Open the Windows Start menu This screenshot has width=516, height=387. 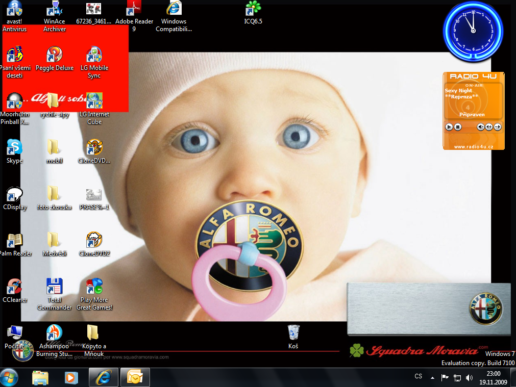(9, 377)
